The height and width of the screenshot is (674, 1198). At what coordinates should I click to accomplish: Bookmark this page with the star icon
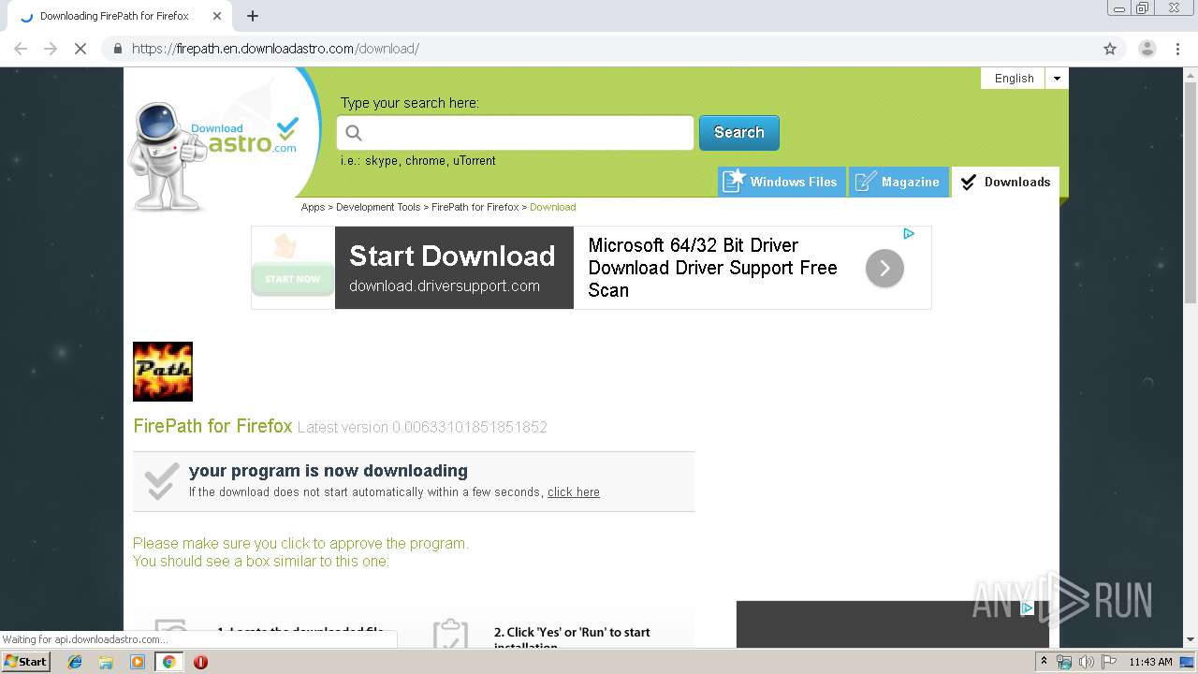tap(1110, 49)
